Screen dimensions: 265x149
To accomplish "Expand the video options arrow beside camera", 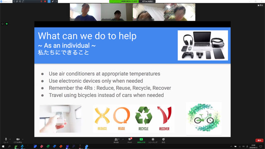I will click(23, 139).
